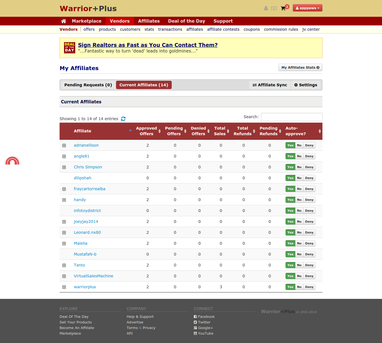
Task: Select Deny for infotoydistrict
Action: pos(309,211)
